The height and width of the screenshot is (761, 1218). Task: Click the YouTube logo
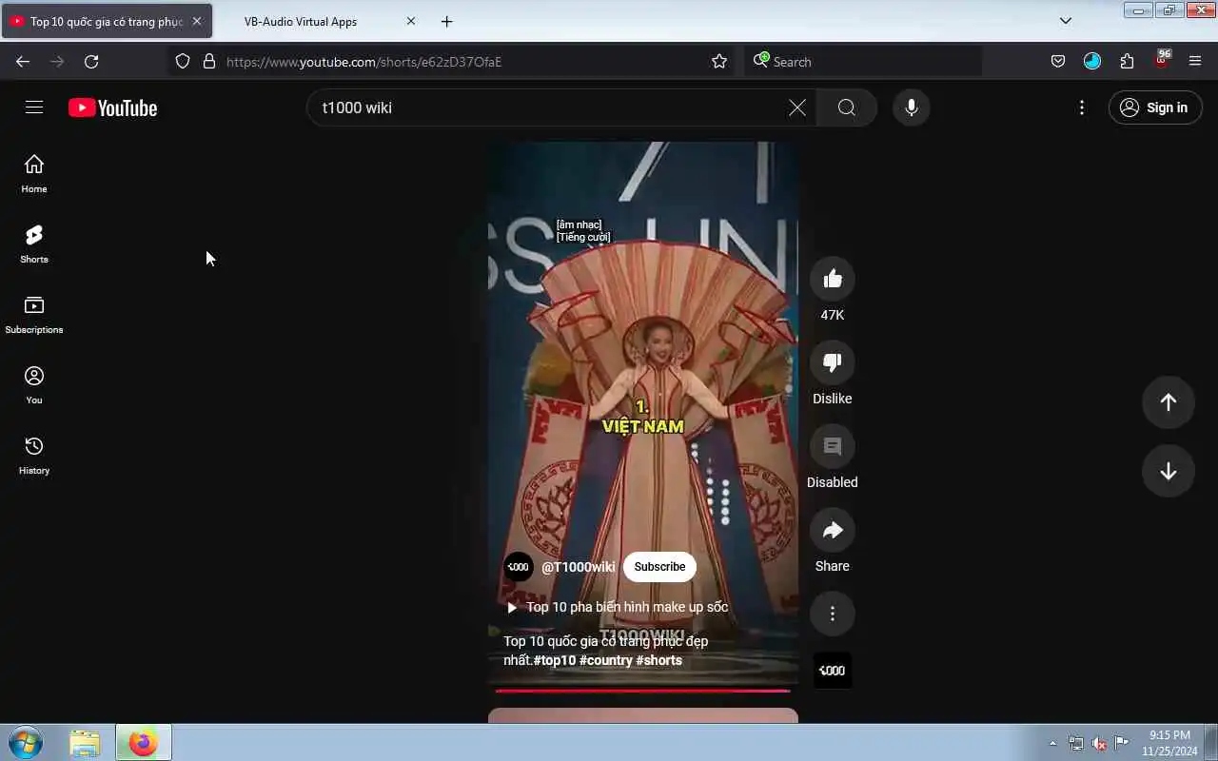pos(112,107)
